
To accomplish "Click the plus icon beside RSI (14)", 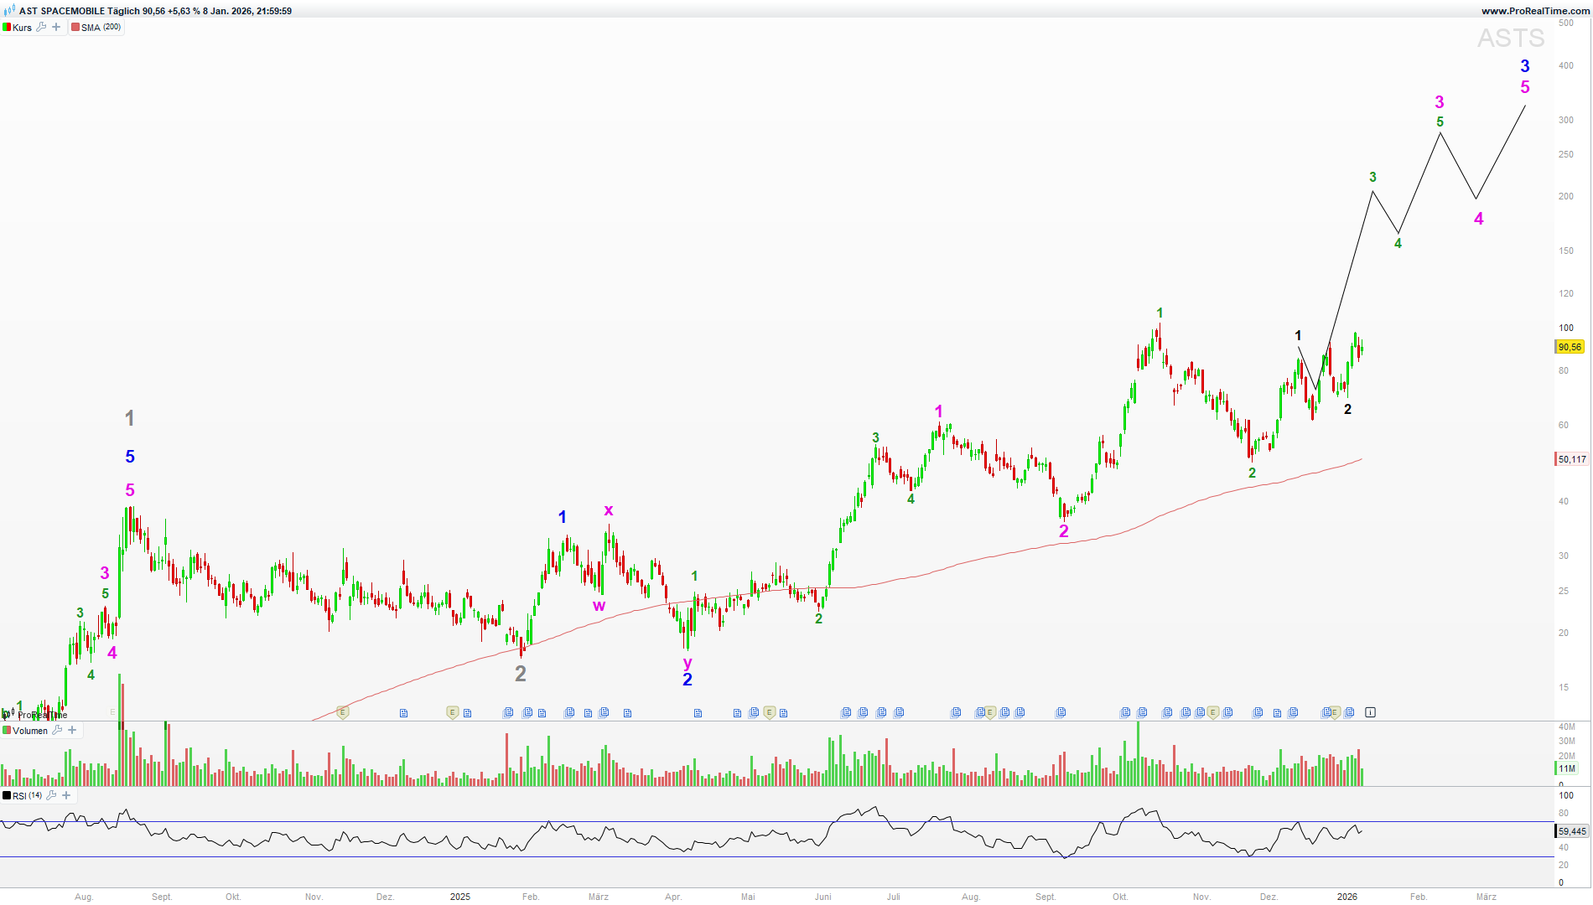I will pyautogui.click(x=66, y=795).
